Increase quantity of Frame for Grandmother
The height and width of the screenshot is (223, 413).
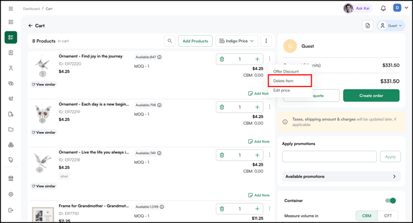(257, 209)
